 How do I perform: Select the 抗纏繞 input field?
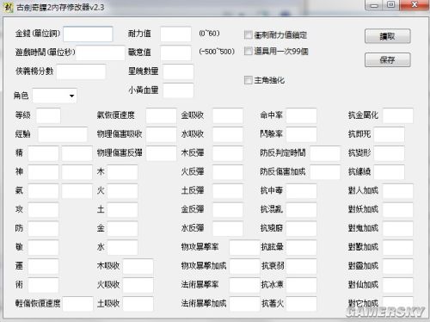[x=390, y=172]
